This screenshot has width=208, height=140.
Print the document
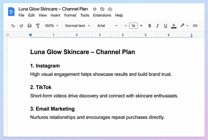pos(29,26)
